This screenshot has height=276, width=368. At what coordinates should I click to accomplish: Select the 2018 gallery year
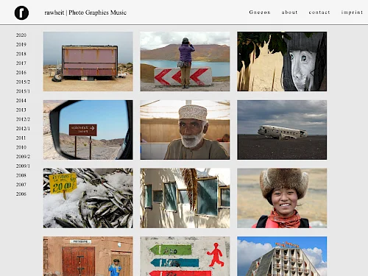[x=21, y=54]
